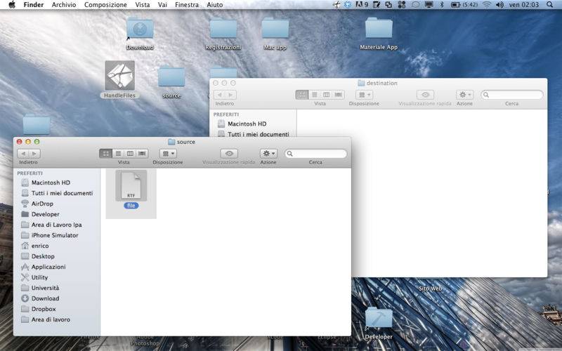Switch source window to column view
This screenshot has width=562, height=351.
(130, 154)
